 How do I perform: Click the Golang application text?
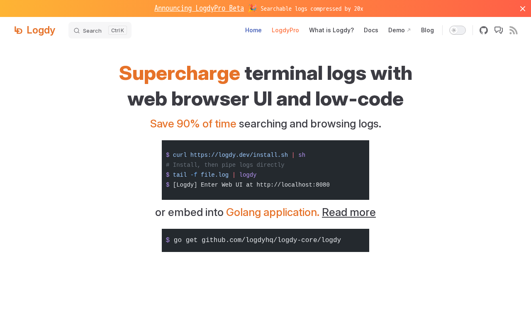tap(273, 212)
